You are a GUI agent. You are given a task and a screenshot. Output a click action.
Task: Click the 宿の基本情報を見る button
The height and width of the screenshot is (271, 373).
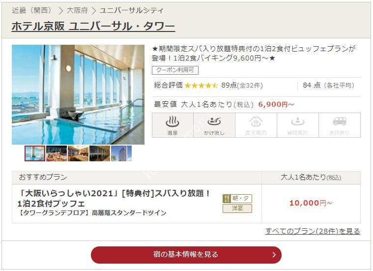coord(186,255)
